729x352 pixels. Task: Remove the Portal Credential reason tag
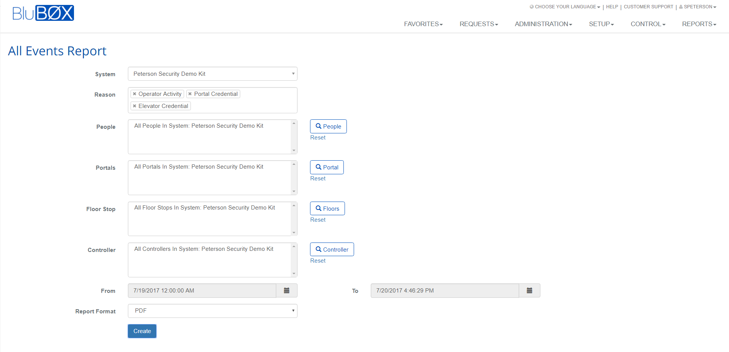190,94
